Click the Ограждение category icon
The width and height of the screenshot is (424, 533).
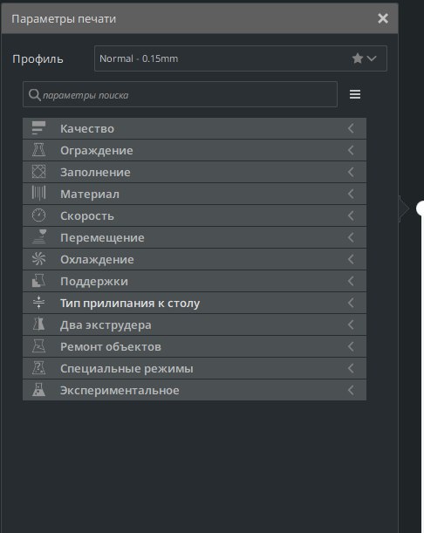(x=38, y=150)
